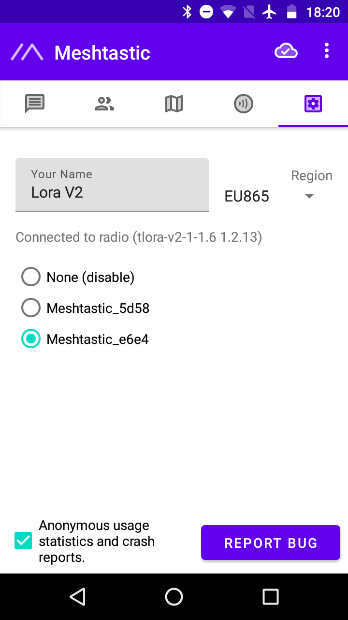
Task: Select the Meshtastic_e6e4 radio button
Action: (31, 339)
